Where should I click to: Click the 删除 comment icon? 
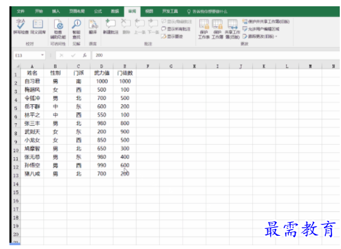tap(126, 27)
